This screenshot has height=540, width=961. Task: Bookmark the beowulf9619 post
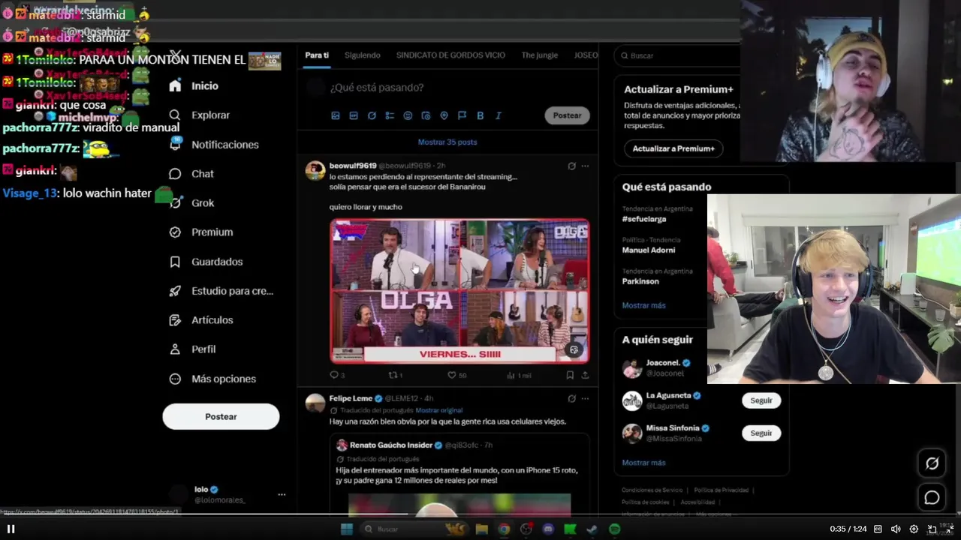click(570, 375)
